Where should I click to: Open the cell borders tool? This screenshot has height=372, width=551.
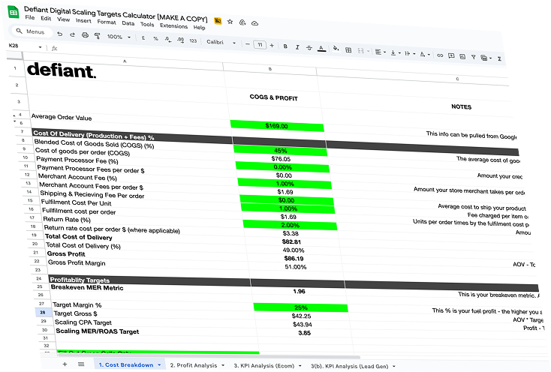coord(348,50)
